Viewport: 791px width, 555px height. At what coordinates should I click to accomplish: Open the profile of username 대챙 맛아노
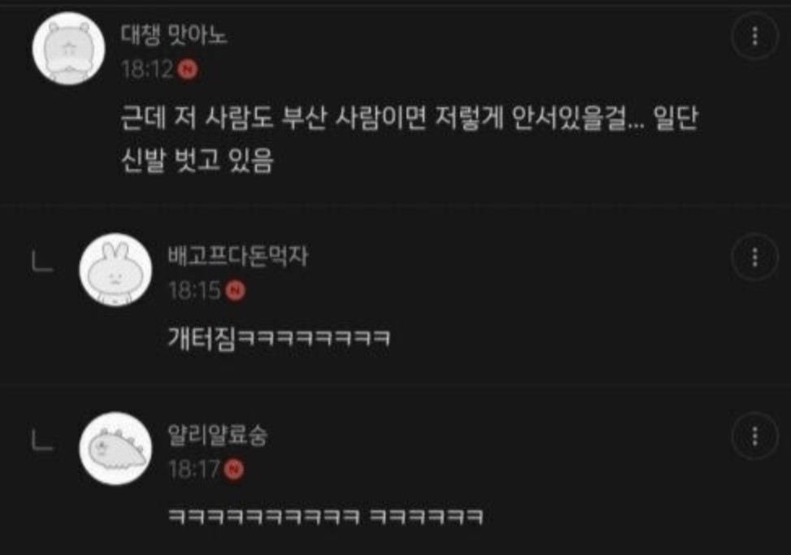[x=173, y=35]
